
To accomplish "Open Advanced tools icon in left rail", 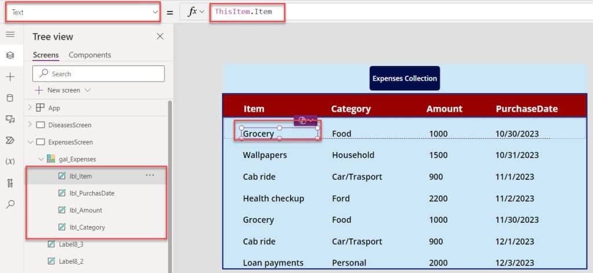I will coord(10,183).
